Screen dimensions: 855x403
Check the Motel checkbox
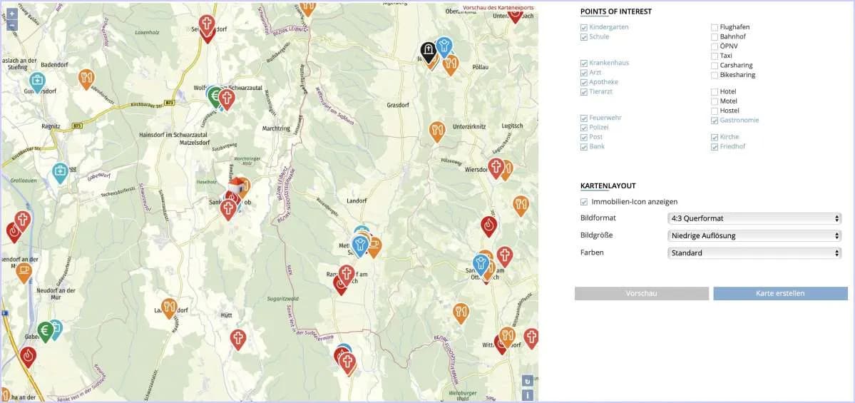click(x=715, y=101)
